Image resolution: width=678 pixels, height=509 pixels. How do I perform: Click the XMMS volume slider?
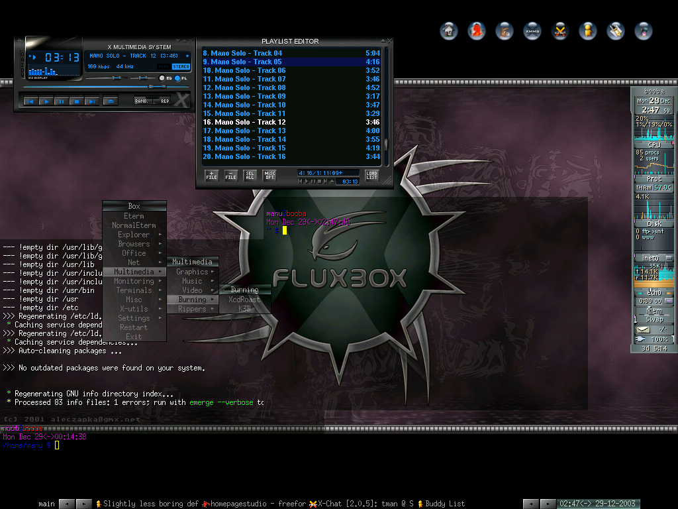pyautogui.click(x=106, y=78)
